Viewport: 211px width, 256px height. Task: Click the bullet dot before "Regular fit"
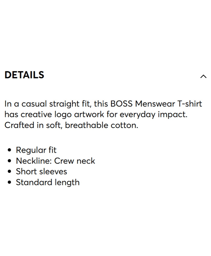10,150
